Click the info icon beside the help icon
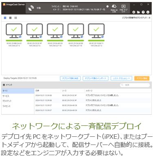The image size is (153, 160). [x=148, y=12]
